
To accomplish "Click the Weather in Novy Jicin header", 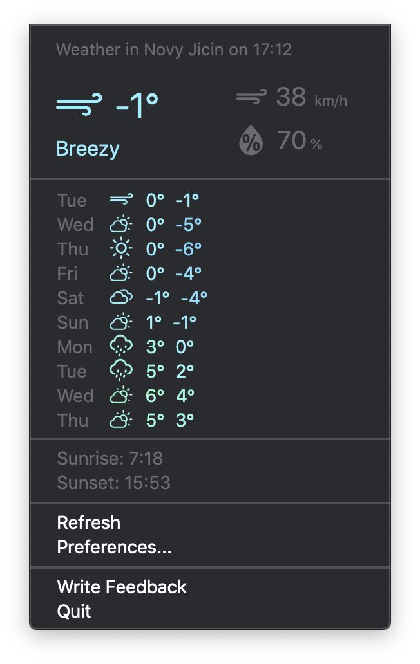I will pos(174,50).
